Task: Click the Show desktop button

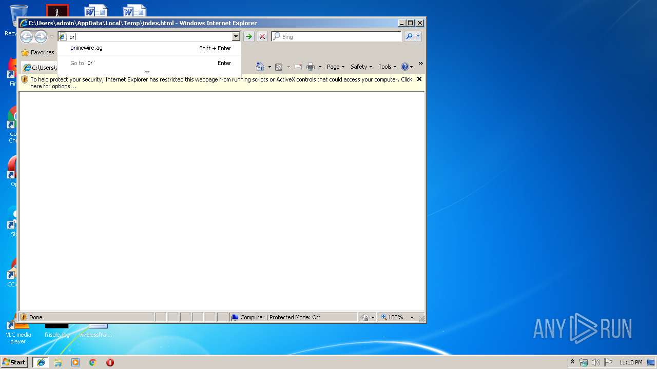Action: [651, 362]
